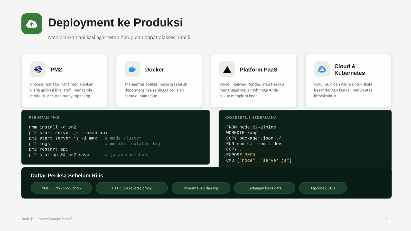Click the line RUN npm ci --omit=dev
The height and width of the screenshot is (231, 411).
pos(254,144)
